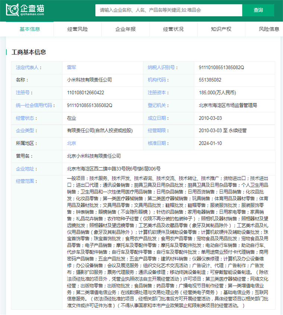Click the 名称 row label

pyautogui.click(x=20, y=80)
